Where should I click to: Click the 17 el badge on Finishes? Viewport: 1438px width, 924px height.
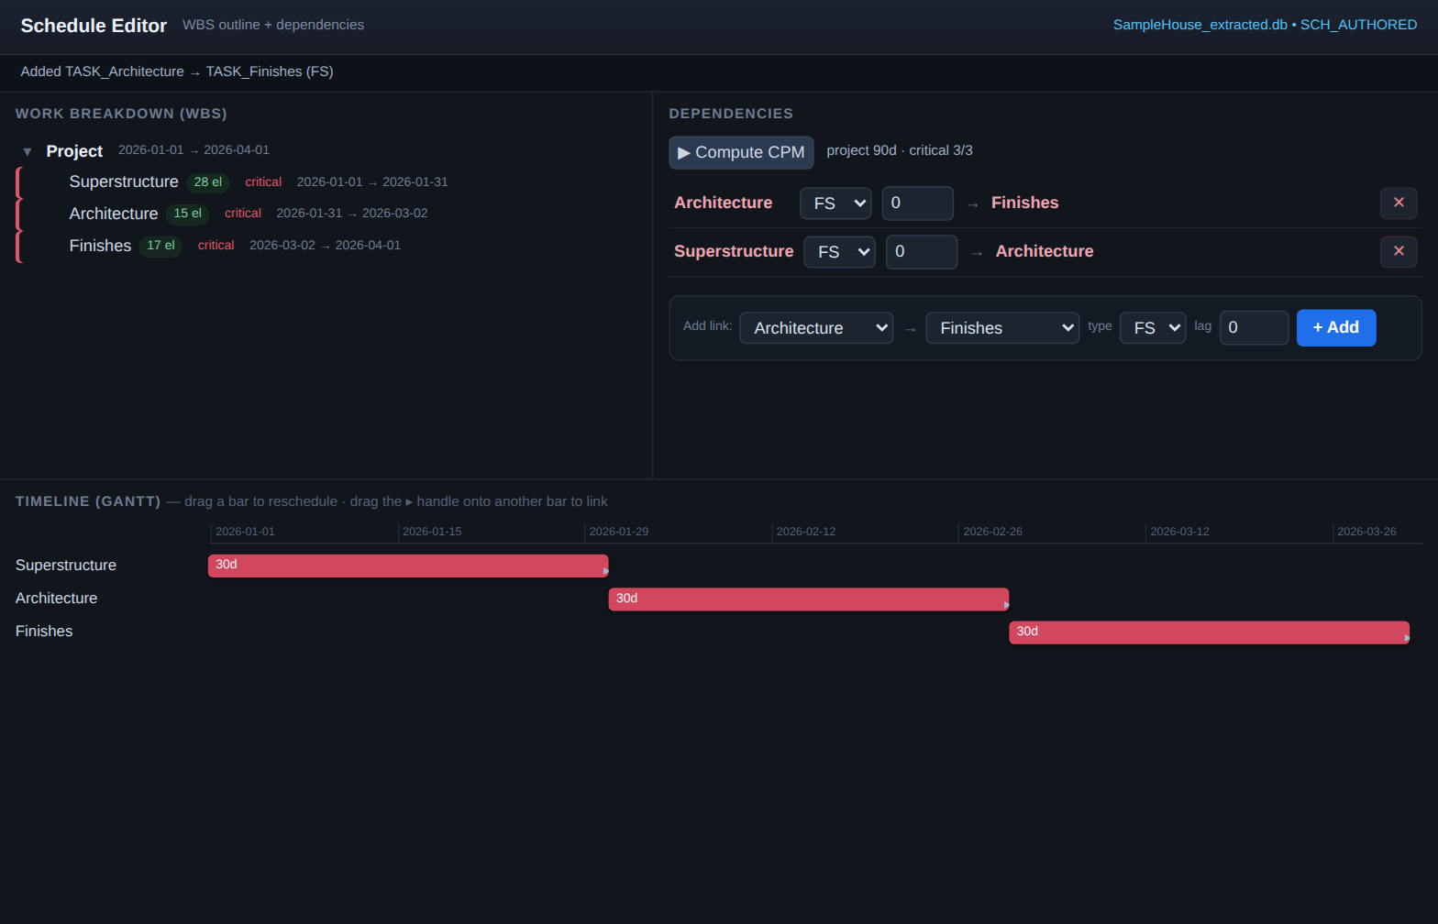tap(160, 246)
